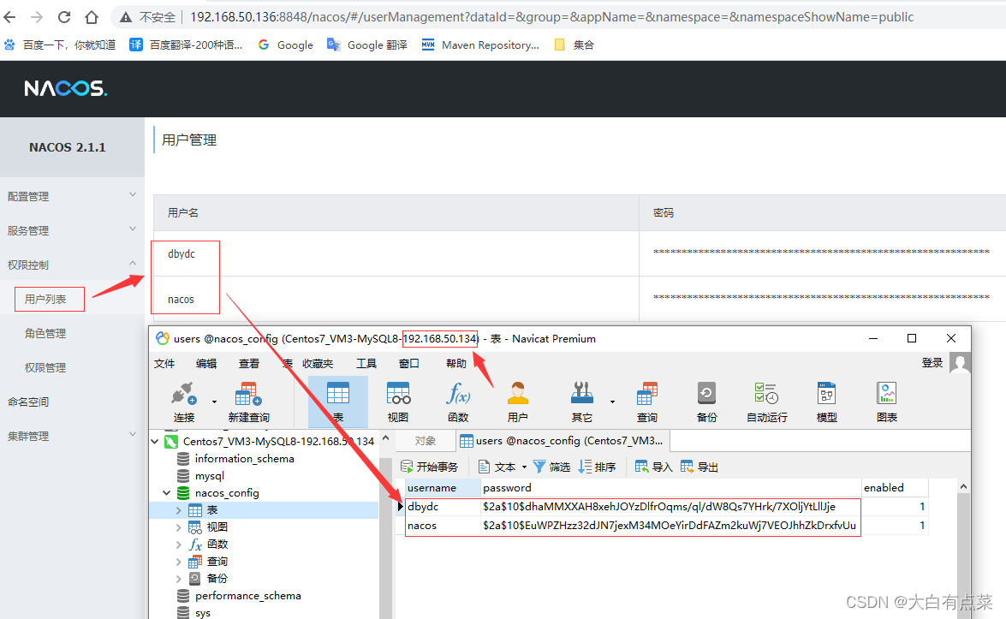Viewport: 1006px width, 619px height.
Task: Click Navicat 登录 button
Action: point(932,363)
